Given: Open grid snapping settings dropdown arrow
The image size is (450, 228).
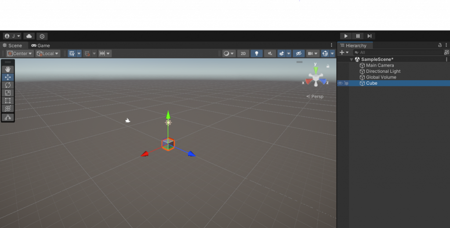Looking at the screenshot, I should [x=94, y=53].
